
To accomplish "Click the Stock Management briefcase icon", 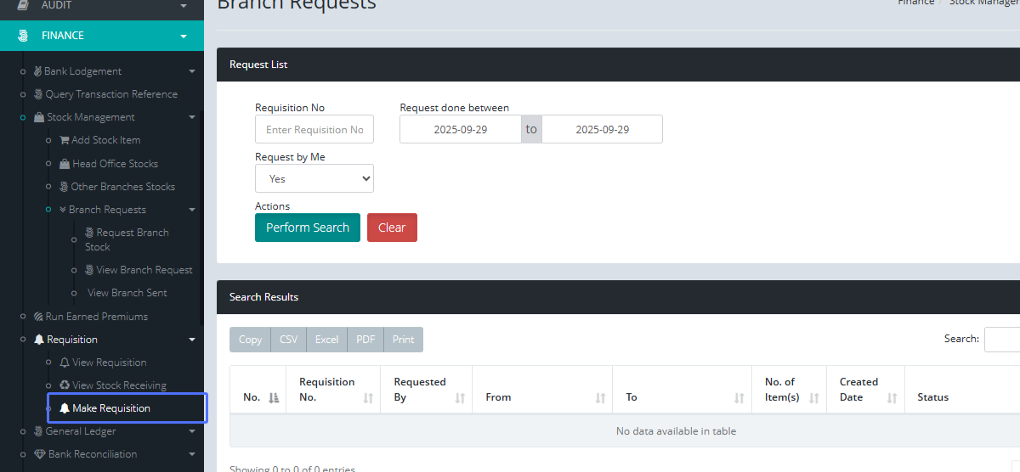I will coord(39,117).
